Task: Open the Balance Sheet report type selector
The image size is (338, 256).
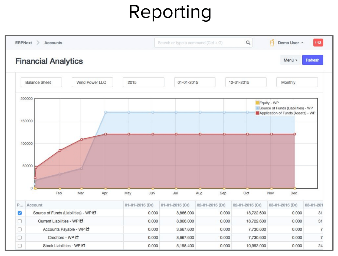Action: (x=41, y=82)
